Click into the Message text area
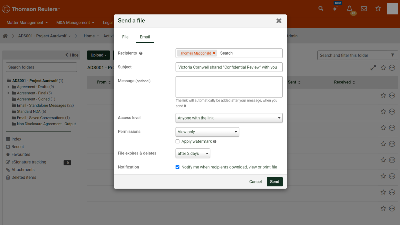 click(x=229, y=87)
